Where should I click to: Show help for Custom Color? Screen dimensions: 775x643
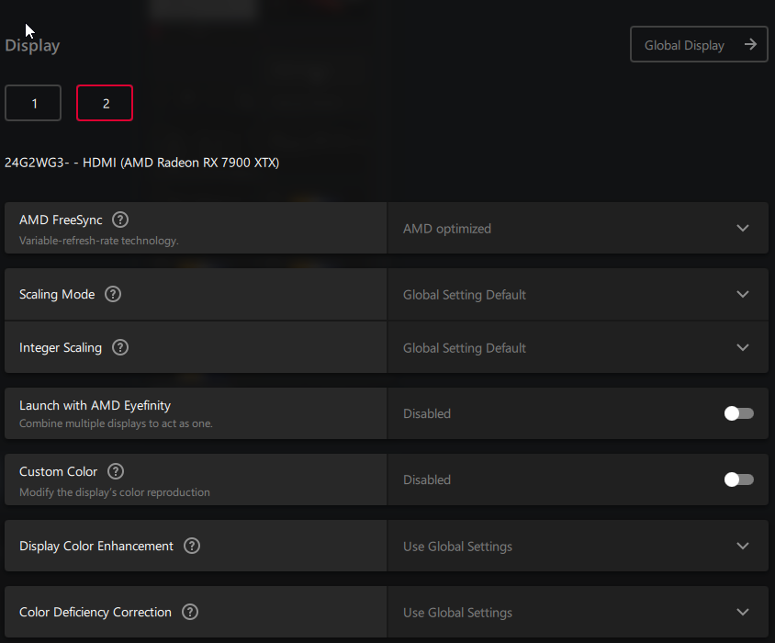(116, 471)
